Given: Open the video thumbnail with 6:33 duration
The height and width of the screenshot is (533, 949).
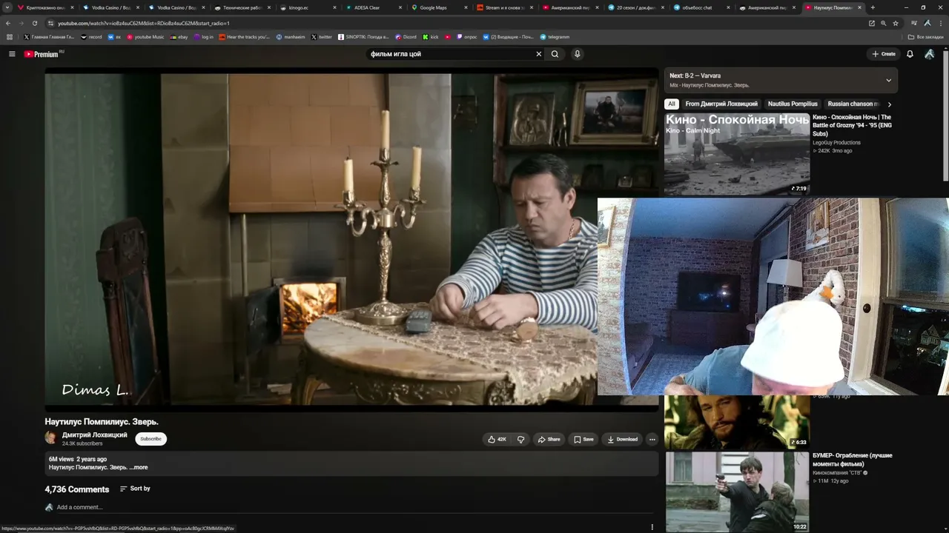Looking at the screenshot, I should coord(737,422).
